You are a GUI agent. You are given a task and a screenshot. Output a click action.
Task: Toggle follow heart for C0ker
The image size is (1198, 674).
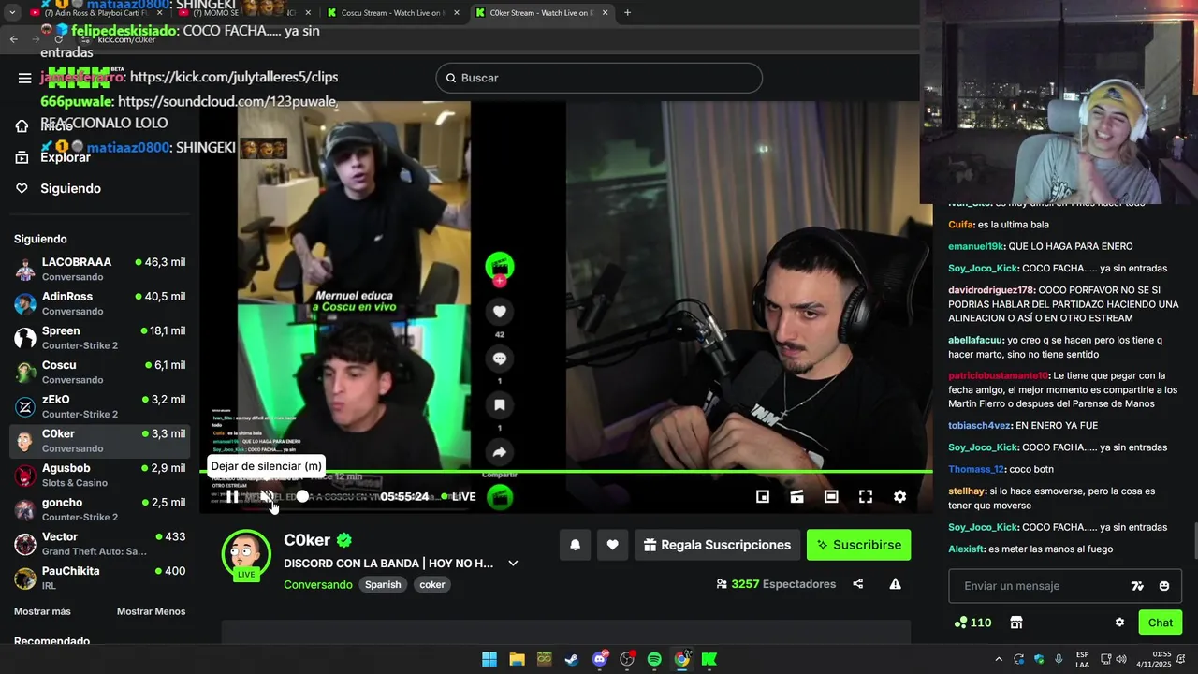(x=612, y=545)
